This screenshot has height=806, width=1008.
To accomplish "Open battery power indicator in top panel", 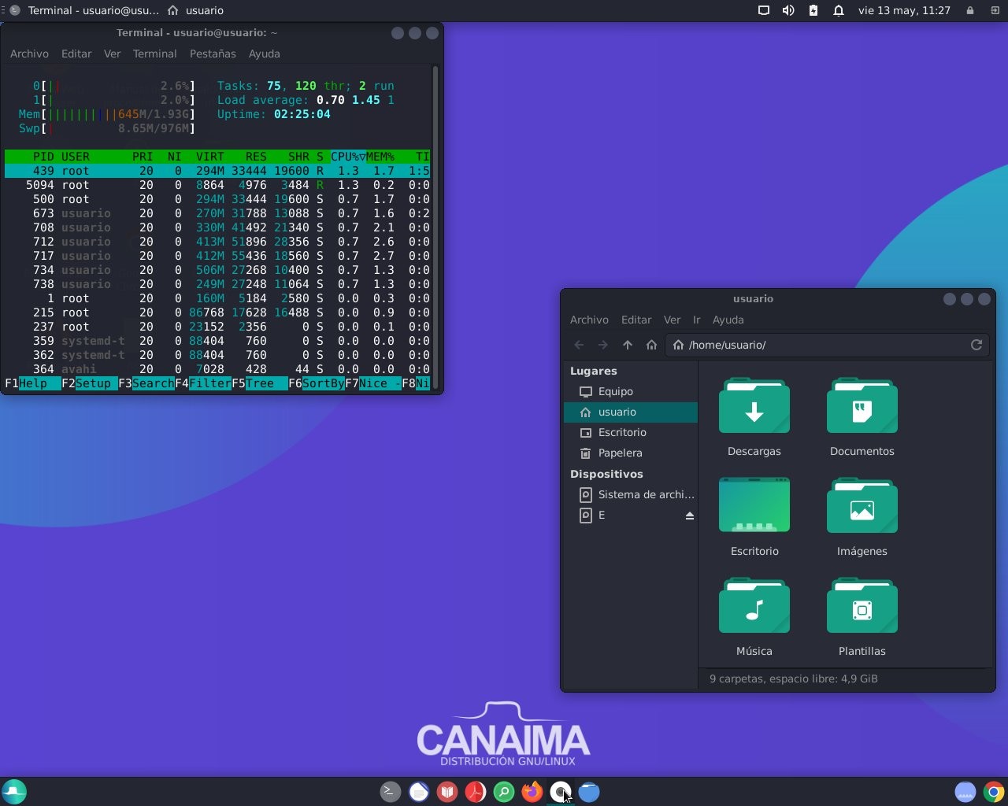I will [813, 10].
